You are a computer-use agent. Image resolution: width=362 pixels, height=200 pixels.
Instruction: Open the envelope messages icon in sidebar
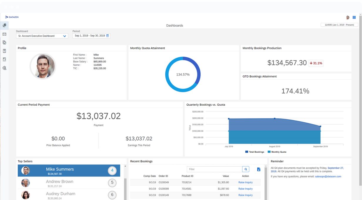point(4,34)
